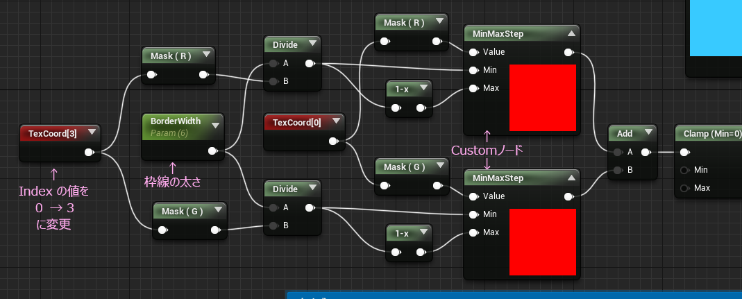
Task: Collapse the upper 1-x node arrow
Action: click(x=424, y=88)
